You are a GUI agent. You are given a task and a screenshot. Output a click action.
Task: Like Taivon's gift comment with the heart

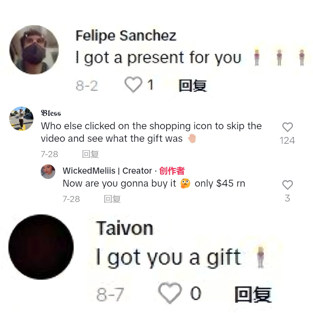(x=170, y=293)
